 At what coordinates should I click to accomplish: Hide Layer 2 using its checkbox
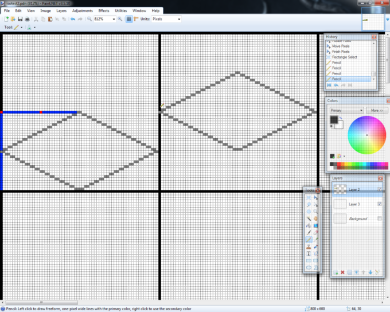tap(379, 190)
